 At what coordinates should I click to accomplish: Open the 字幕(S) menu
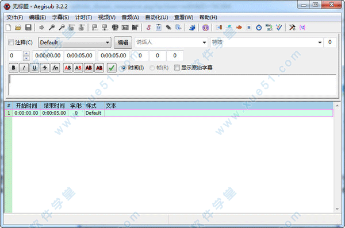tap(60, 17)
